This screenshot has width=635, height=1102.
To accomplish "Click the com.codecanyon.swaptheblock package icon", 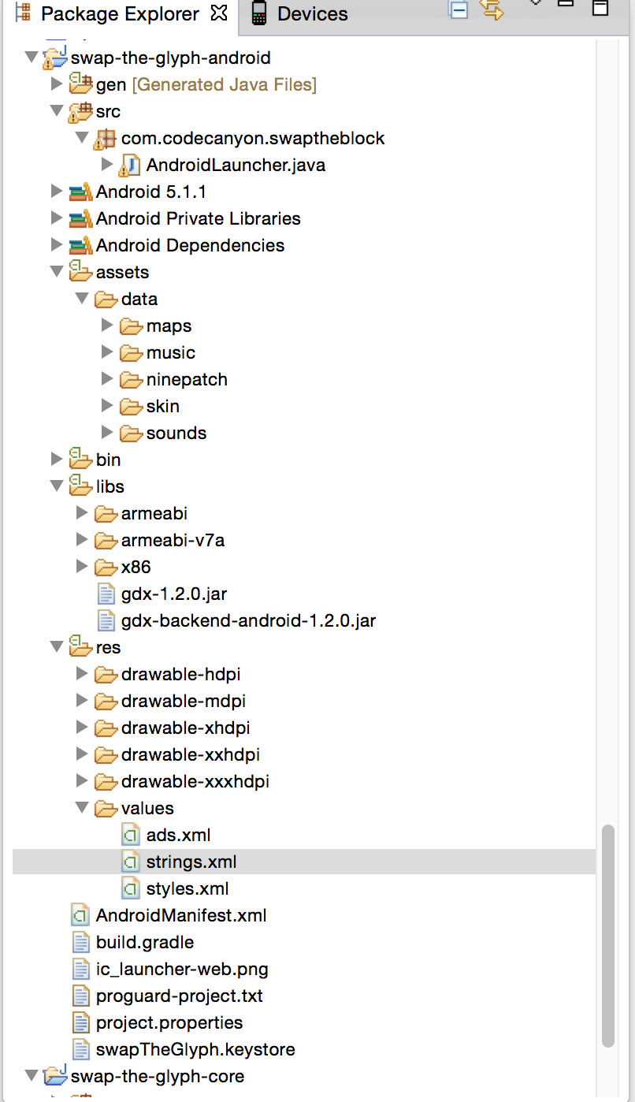I will (105, 139).
